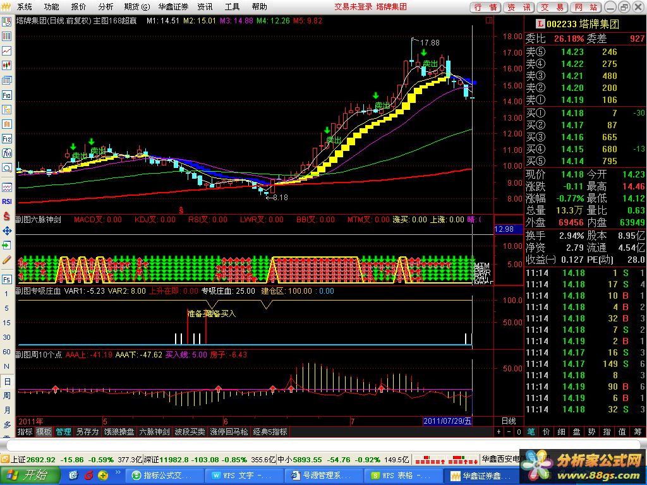
Task: Click the red dollar sign sidebar icon
Action: point(6,216)
